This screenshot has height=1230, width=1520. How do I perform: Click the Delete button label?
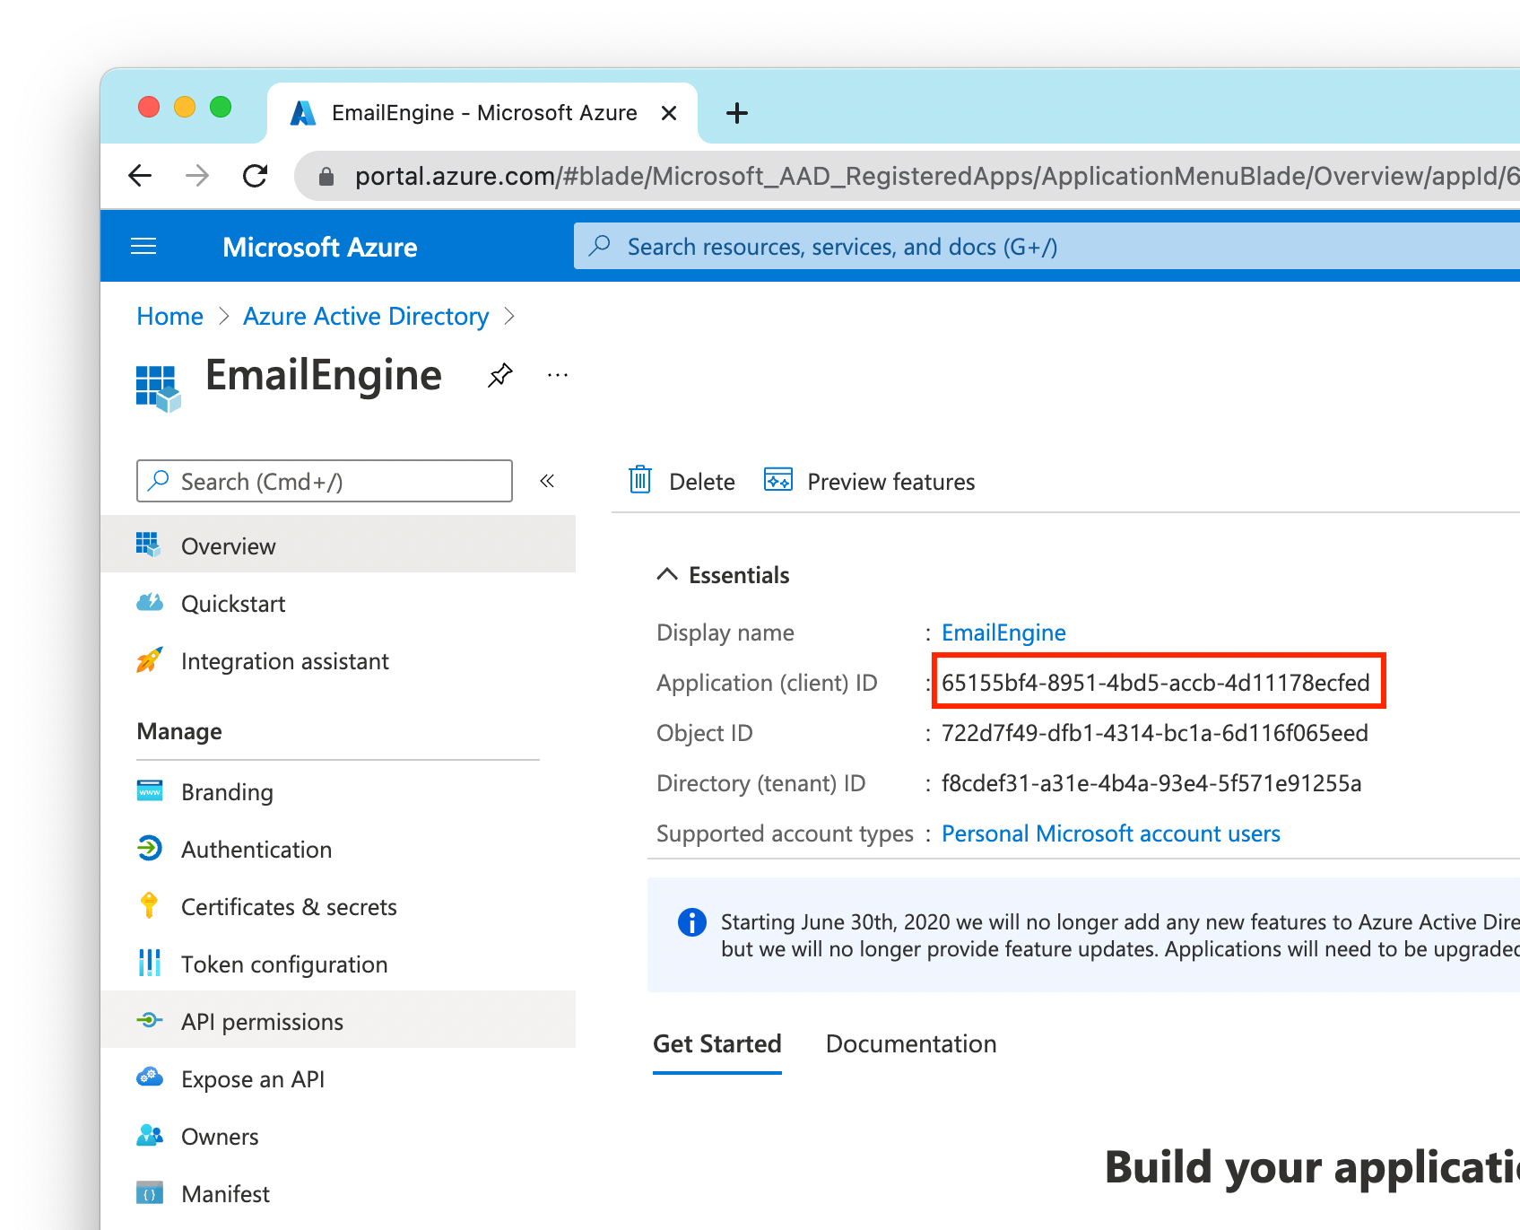point(701,482)
